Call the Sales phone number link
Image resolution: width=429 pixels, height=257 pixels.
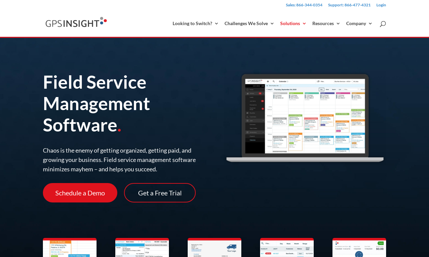(x=304, y=5)
